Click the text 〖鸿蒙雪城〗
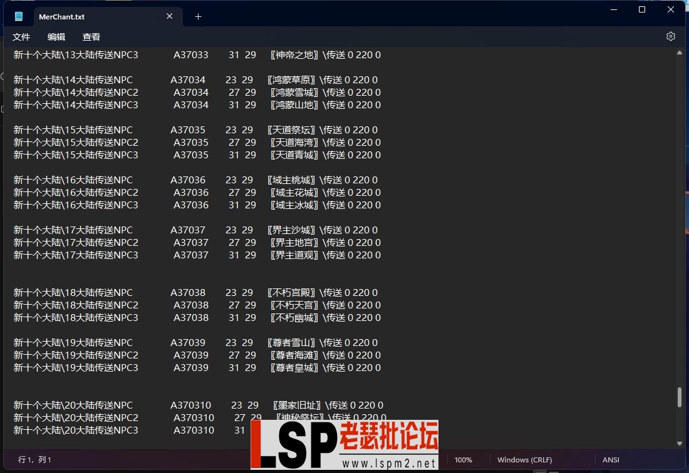 coord(294,93)
